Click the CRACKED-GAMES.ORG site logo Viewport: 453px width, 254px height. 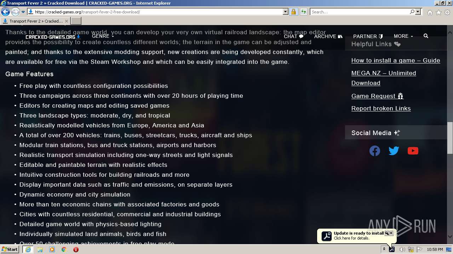[x=53, y=37]
